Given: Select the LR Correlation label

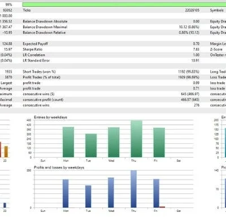Looking at the screenshot, I should coord(34,55).
